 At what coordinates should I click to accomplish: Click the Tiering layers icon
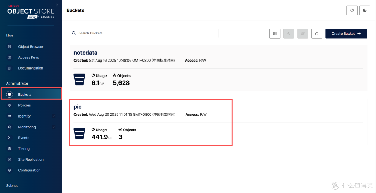pos(10,149)
